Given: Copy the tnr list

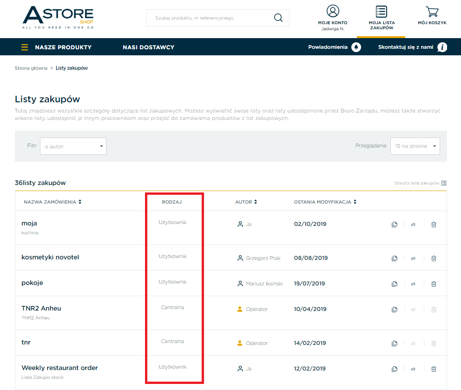Looking at the screenshot, I should coord(395,343).
